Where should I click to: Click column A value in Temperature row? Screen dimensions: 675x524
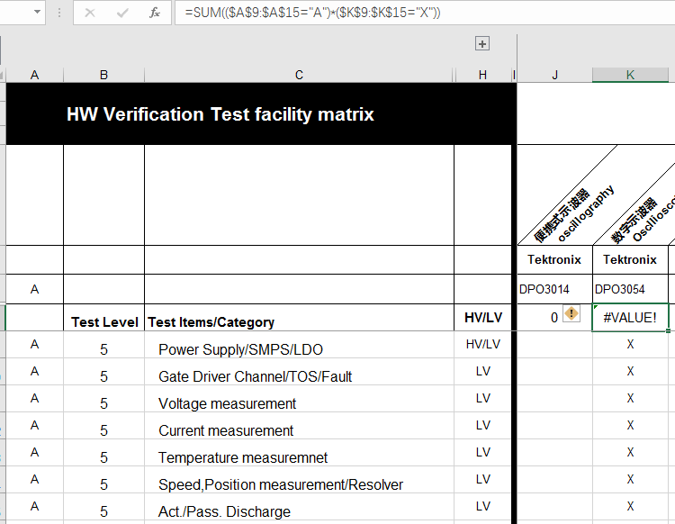(35, 453)
